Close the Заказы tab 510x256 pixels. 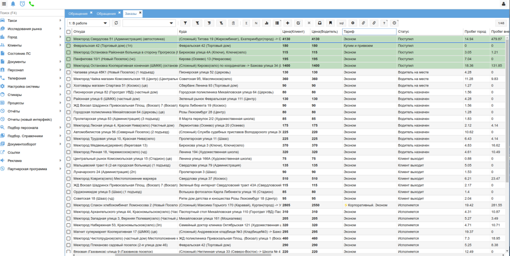tap(140, 12)
